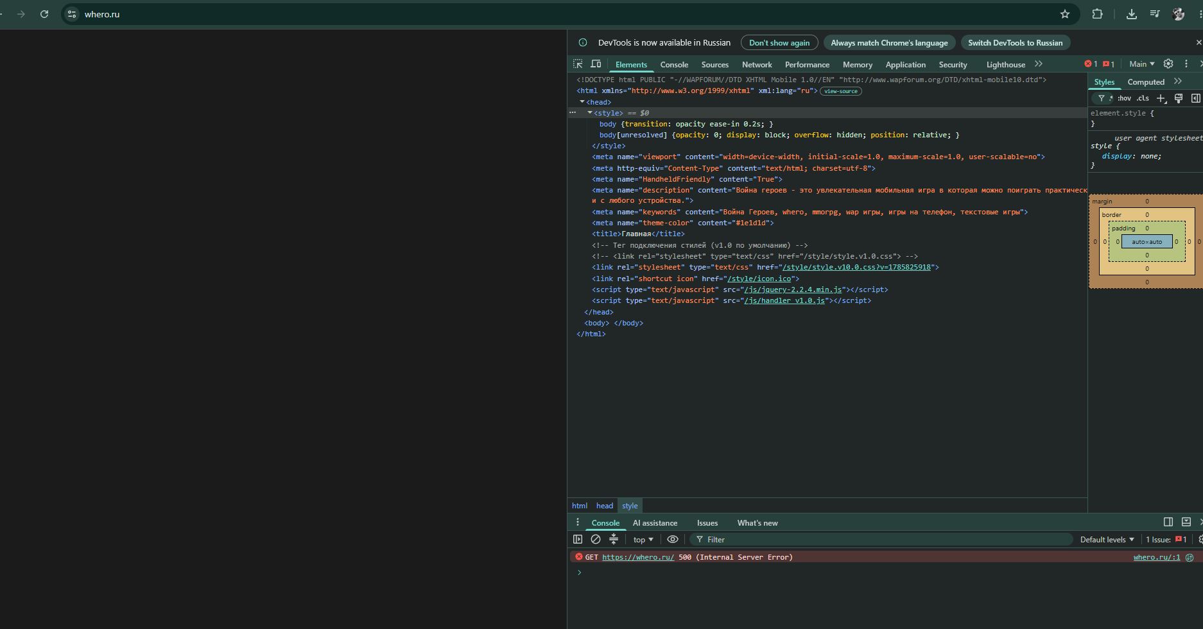Open the jquery-2.2.4.min.js script link

(x=793, y=289)
